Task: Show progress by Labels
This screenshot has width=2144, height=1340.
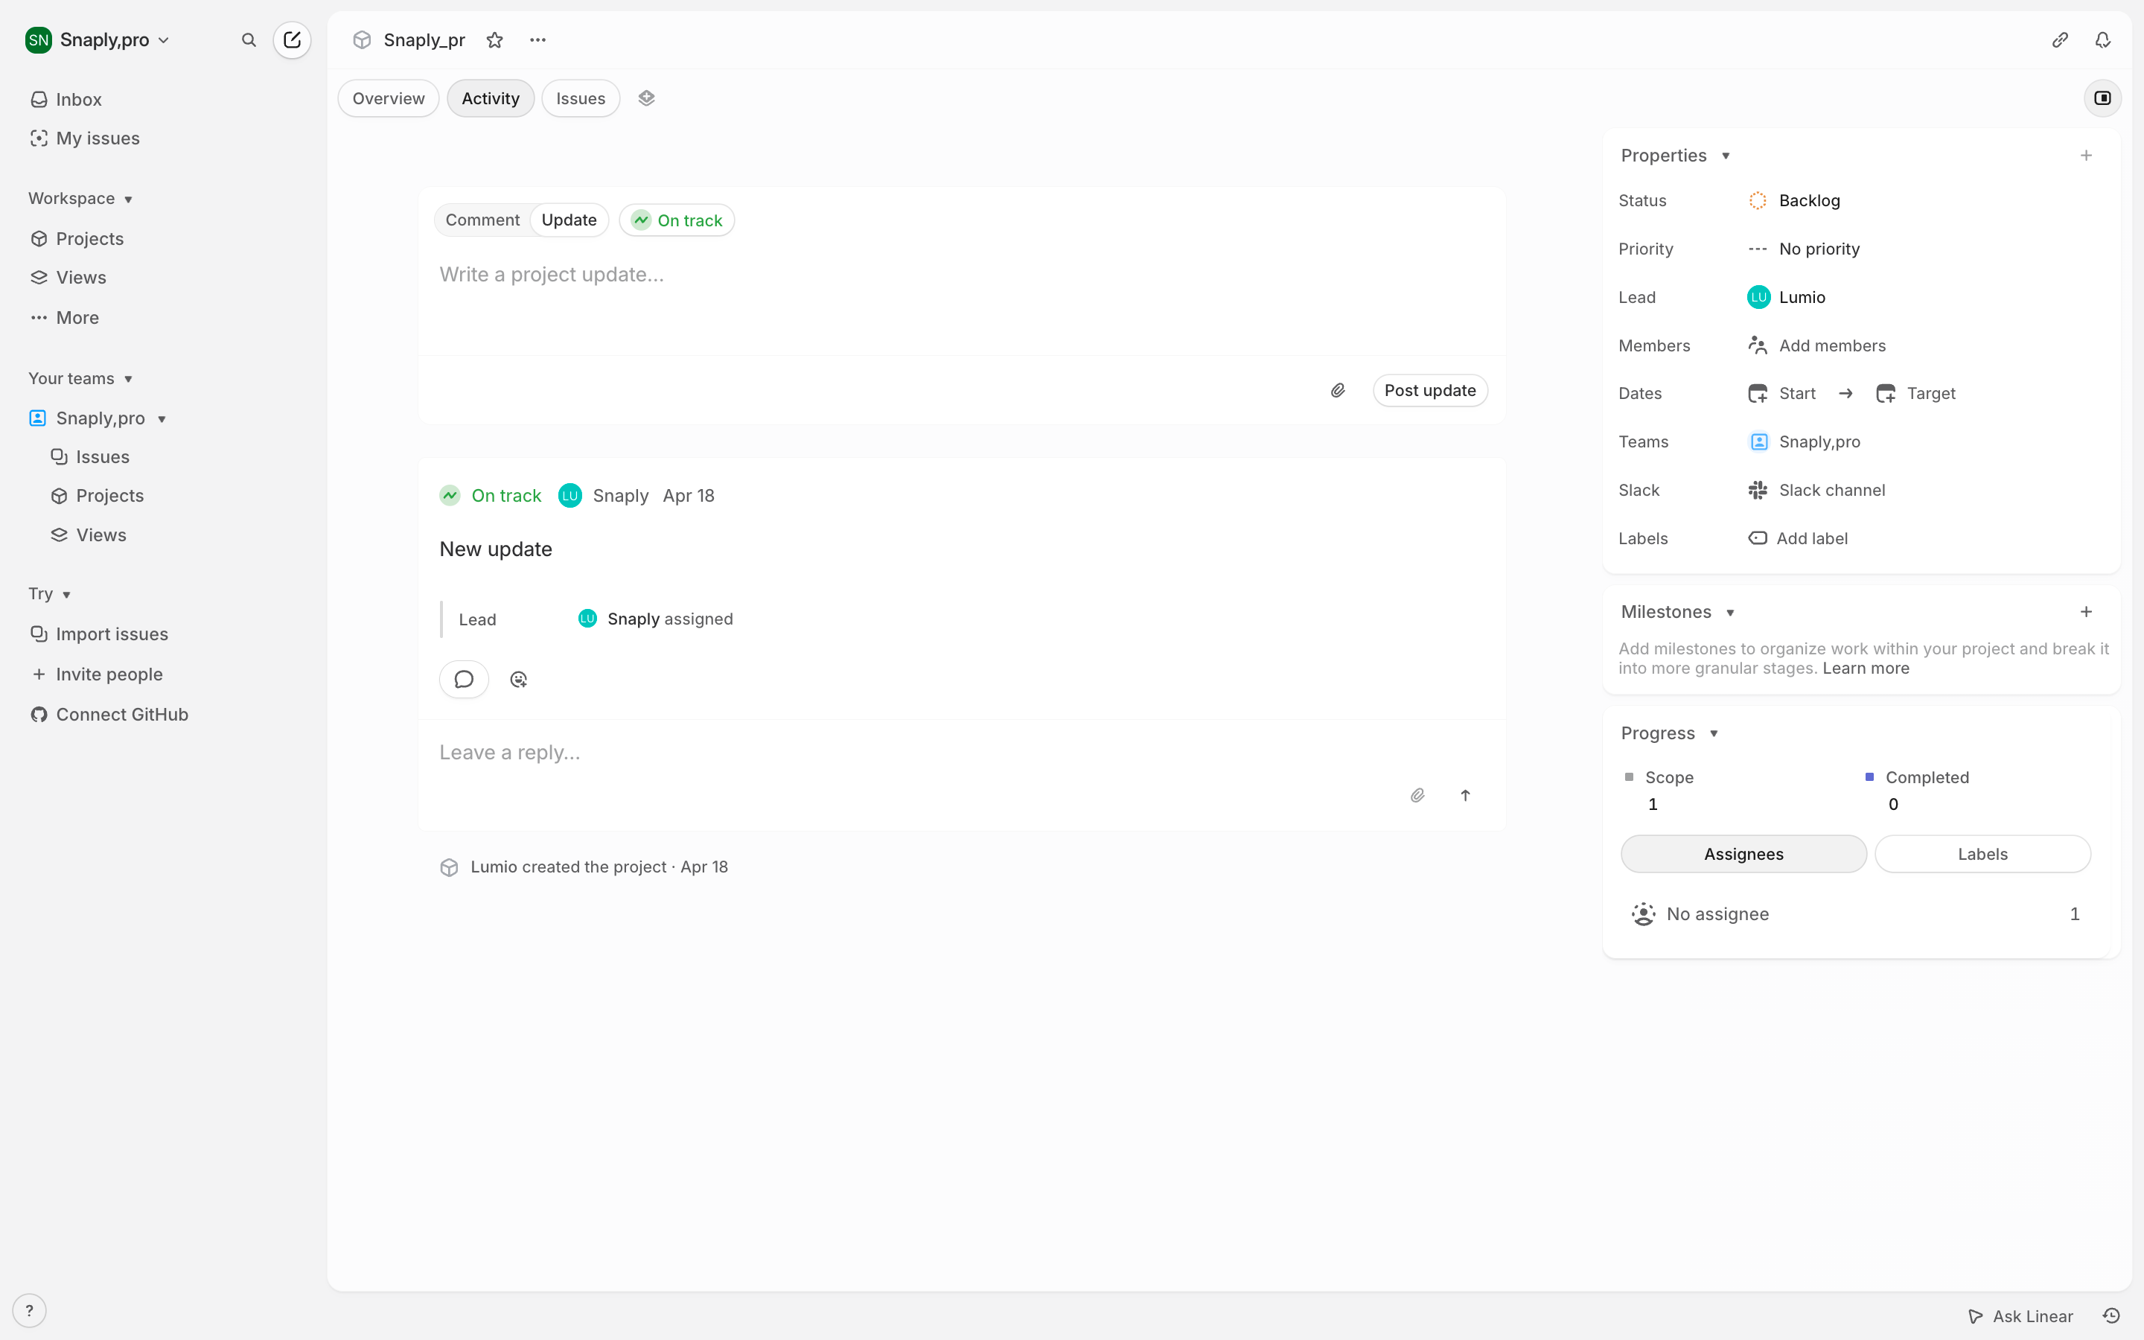Action: click(x=1982, y=855)
